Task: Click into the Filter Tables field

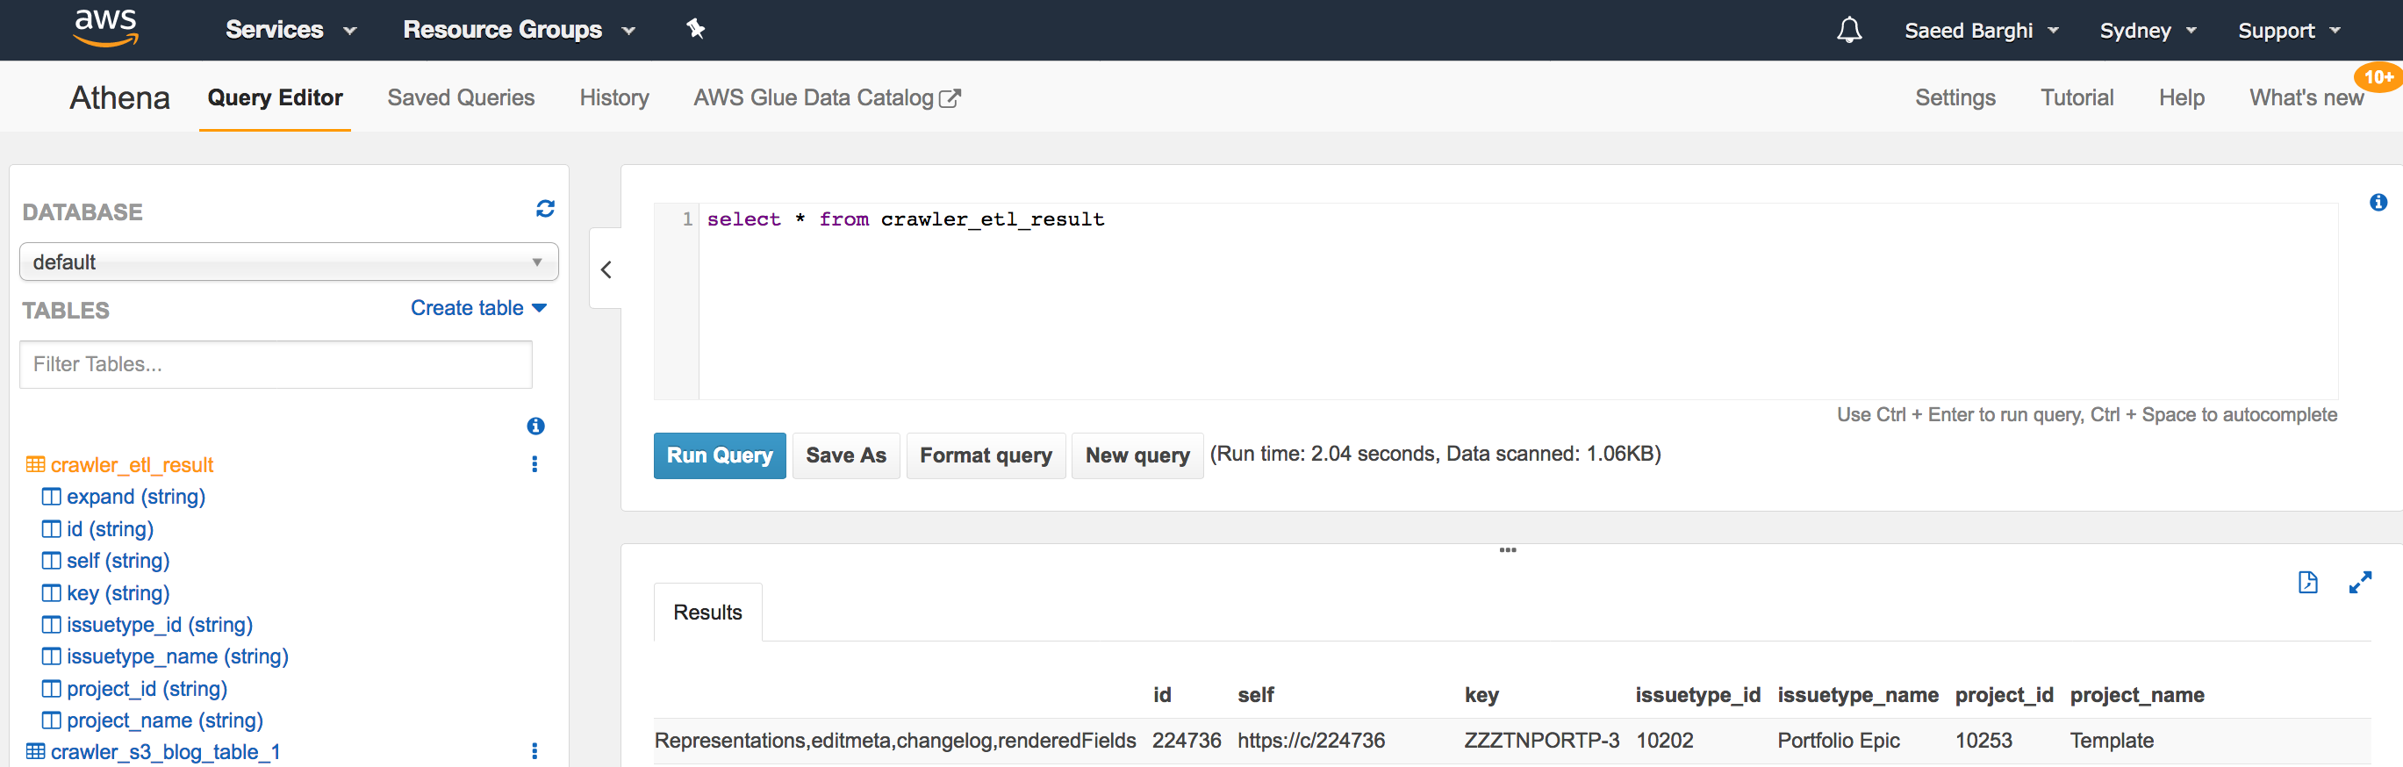Action: (276, 365)
